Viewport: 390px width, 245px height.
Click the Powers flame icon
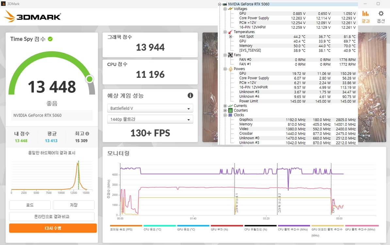point(231,69)
